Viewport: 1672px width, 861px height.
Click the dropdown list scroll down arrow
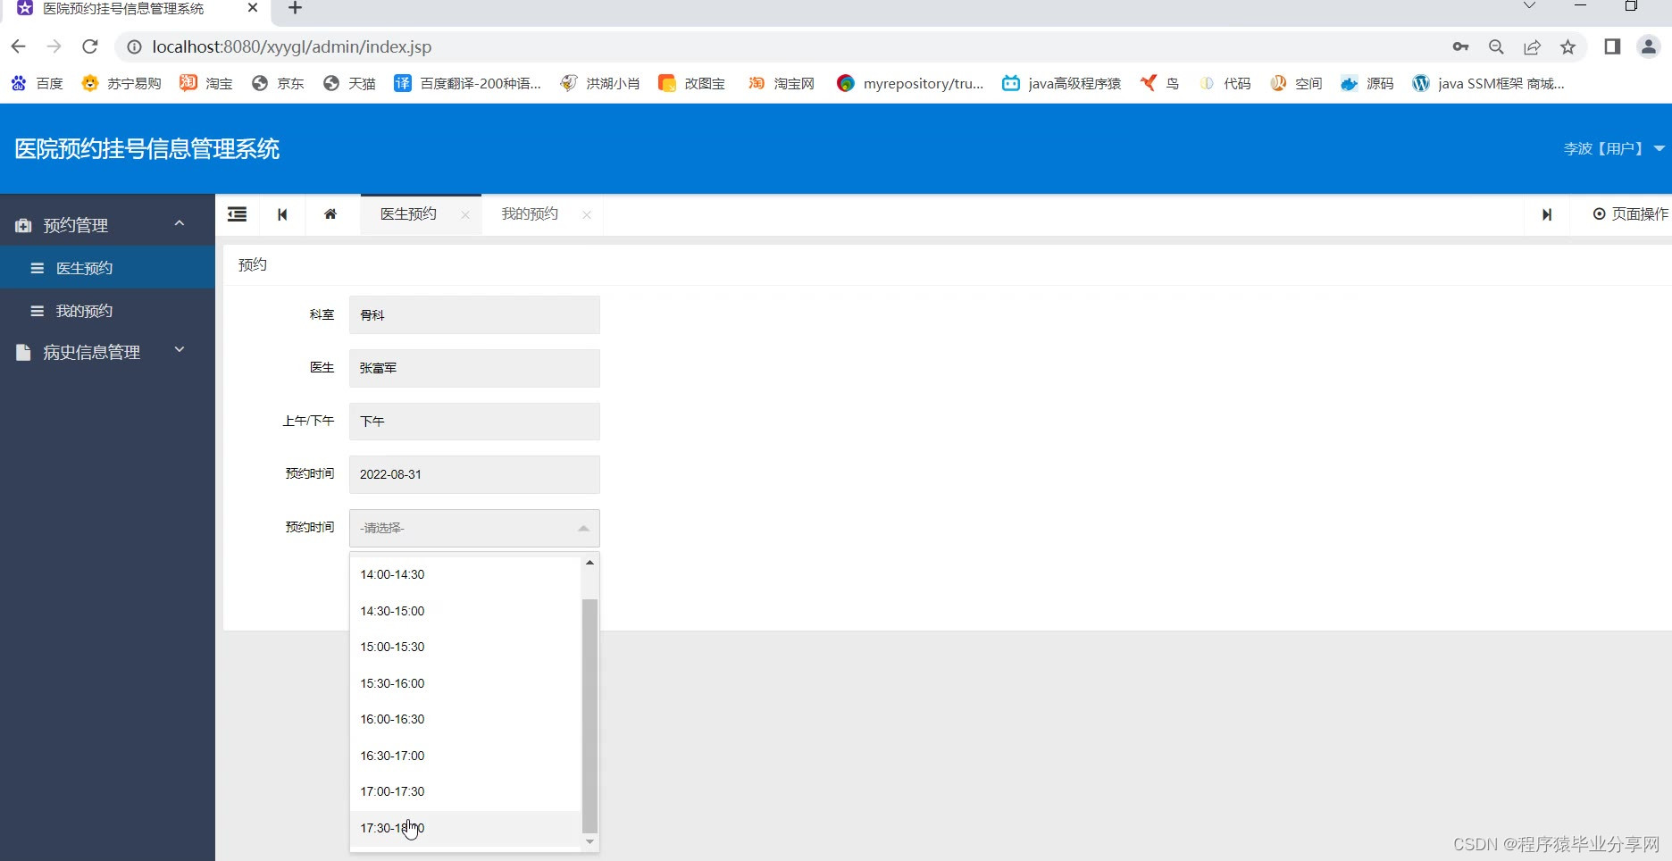(x=589, y=841)
